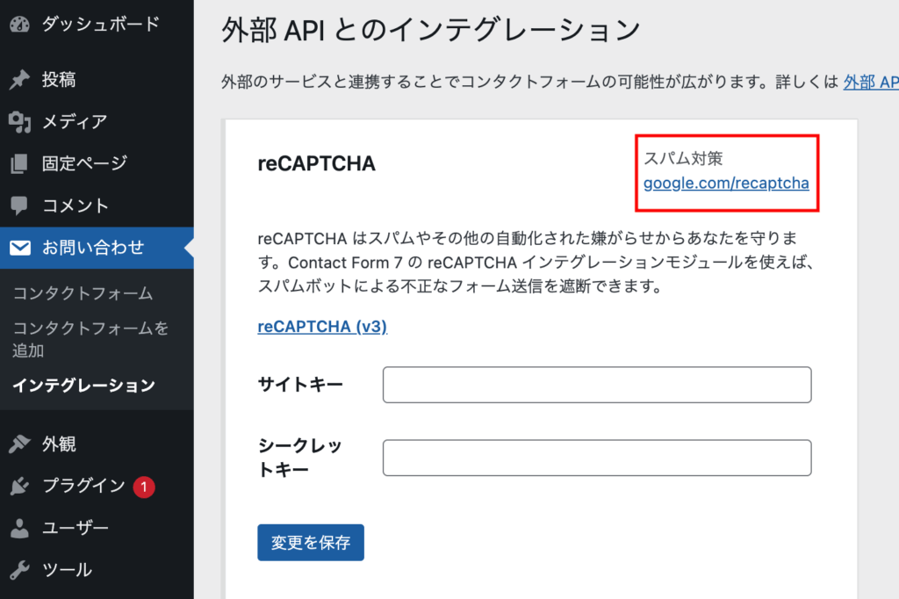Click the Pages icon in sidebar
Viewport: 899px width, 599px height.
19,164
